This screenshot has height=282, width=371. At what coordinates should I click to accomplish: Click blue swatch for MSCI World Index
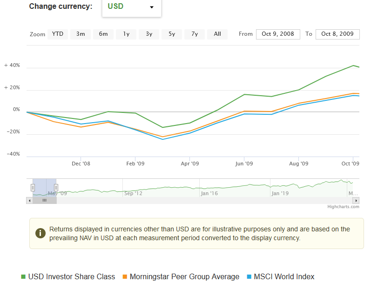click(x=249, y=277)
